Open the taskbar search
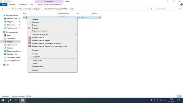This screenshot has width=183, height=103. pos(9,100)
